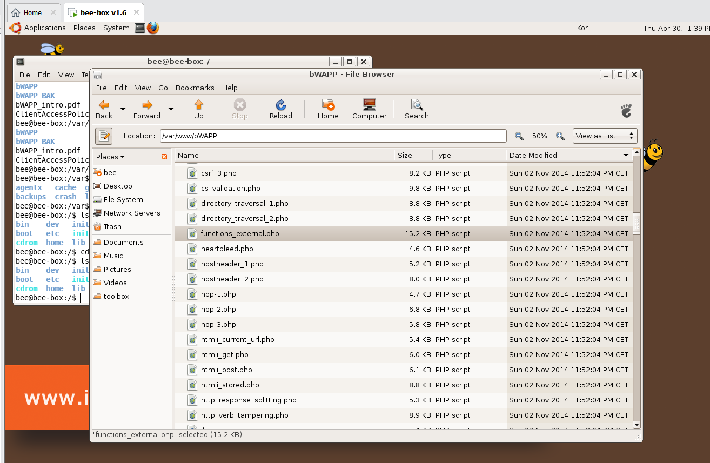
Task: Open the Home folder from toolbar
Action: pos(328,109)
